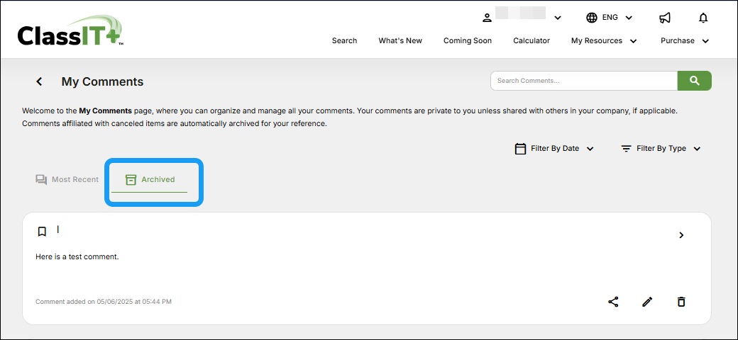Go to the What's New page
This screenshot has width=738, height=340.
point(400,41)
